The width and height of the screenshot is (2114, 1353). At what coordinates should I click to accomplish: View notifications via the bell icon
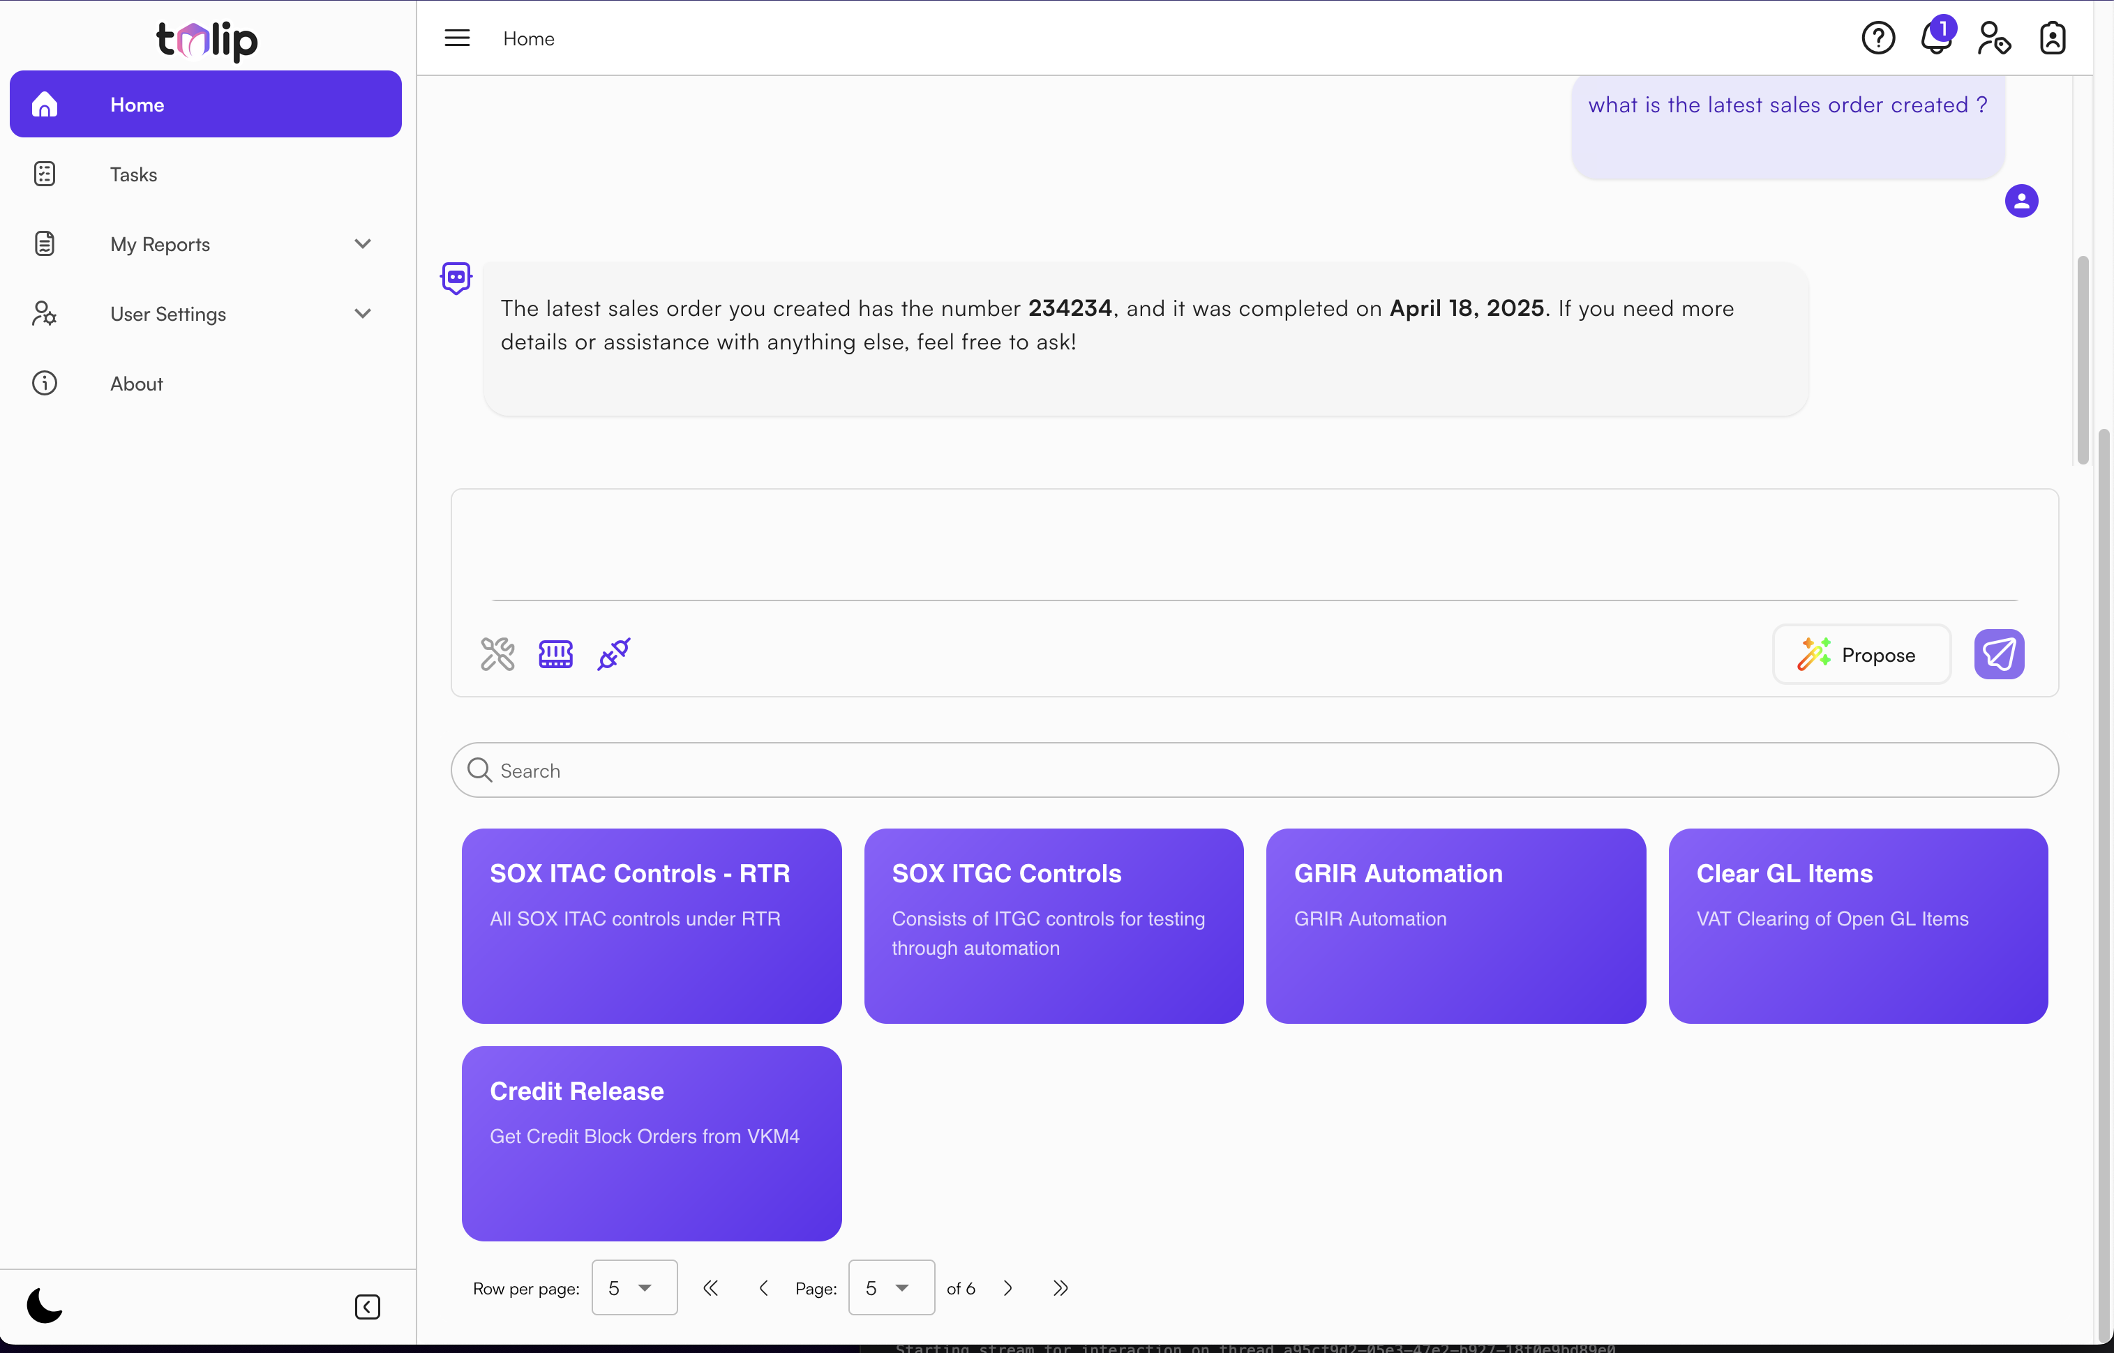point(1935,38)
